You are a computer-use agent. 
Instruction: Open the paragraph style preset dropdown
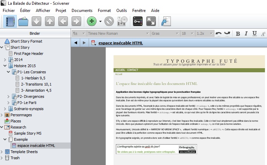coord(79,33)
